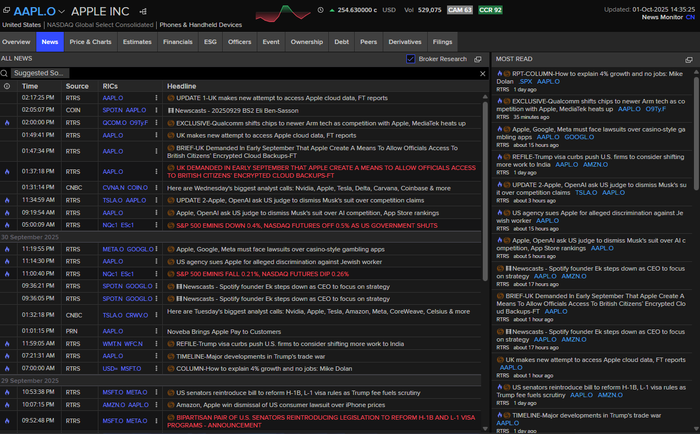Viewport: 700px width, 434px height.
Task: Open three-dot menu on 07:21:31 AM row
Action: pyautogui.click(x=156, y=356)
